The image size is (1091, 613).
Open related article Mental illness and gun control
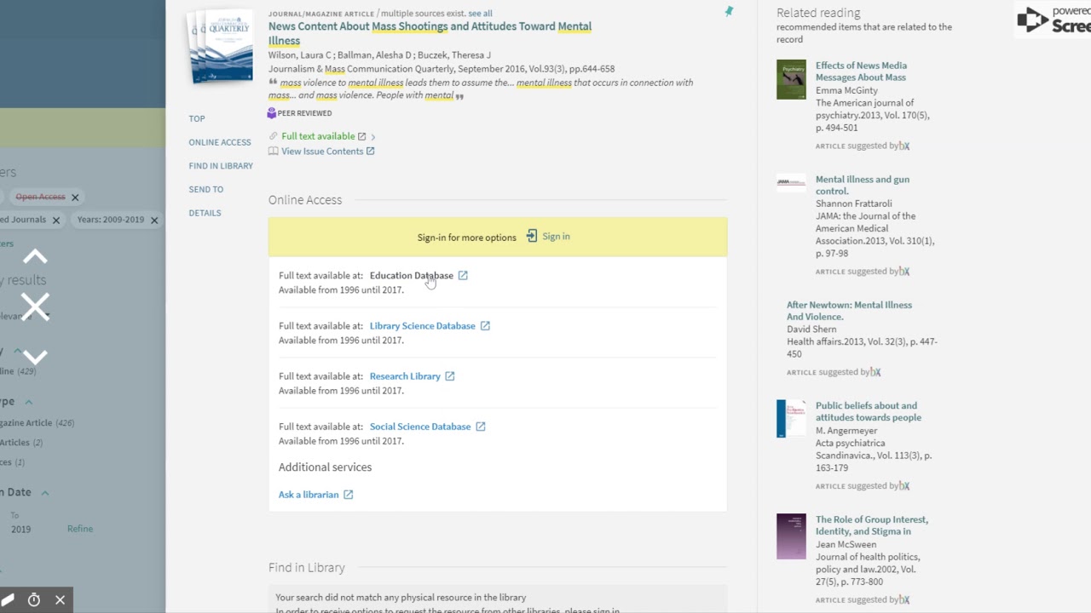pos(863,186)
